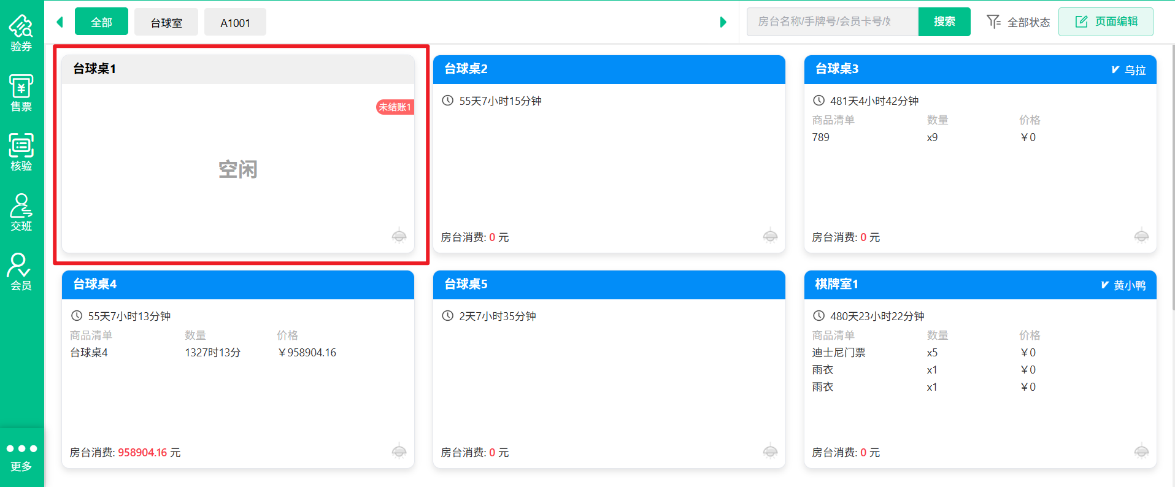Open the 交班 shift handover icon

pyautogui.click(x=21, y=212)
